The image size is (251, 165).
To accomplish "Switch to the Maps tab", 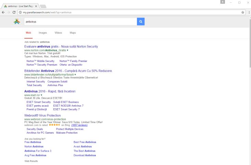I will [x=73, y=33].
